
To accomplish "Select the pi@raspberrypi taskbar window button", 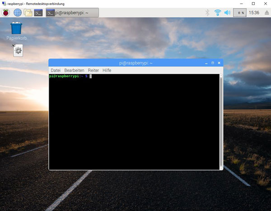I will pos(72,13).
